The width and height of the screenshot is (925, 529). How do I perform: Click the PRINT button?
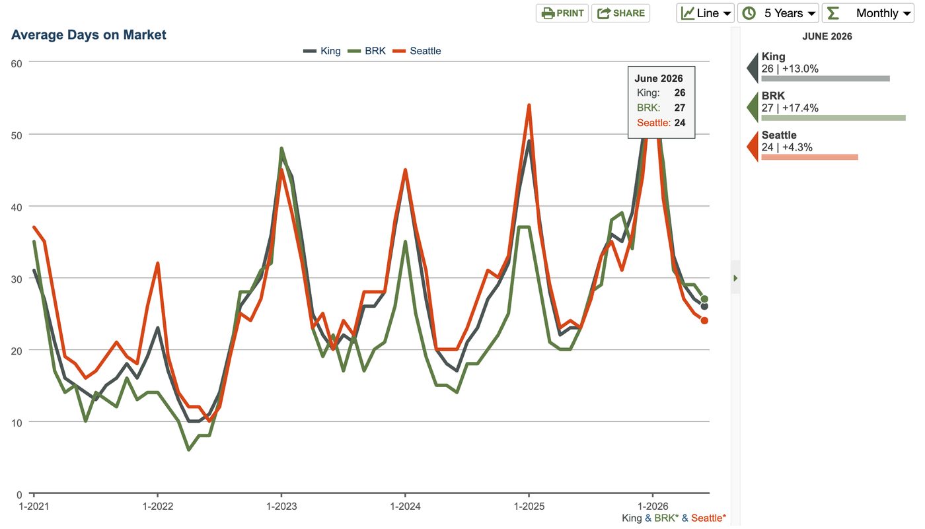point(562,13)
